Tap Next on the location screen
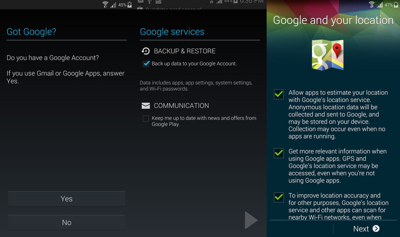 click(366, 228)
